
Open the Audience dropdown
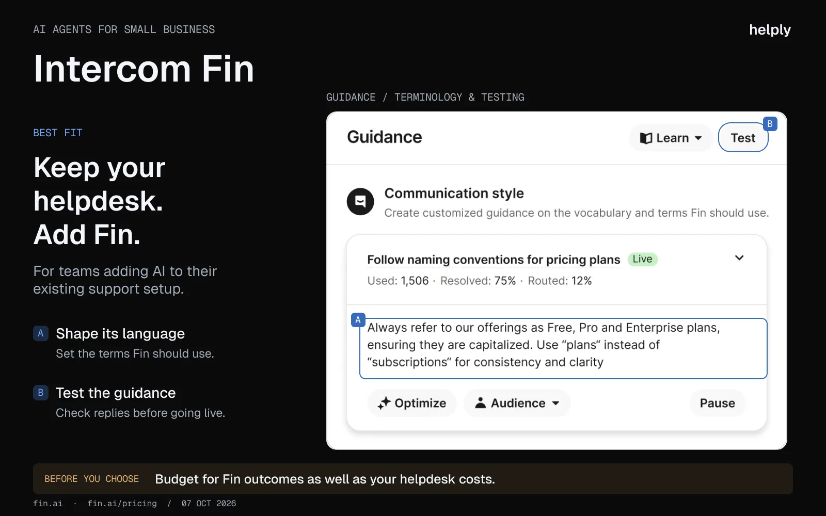coord(517,403)
